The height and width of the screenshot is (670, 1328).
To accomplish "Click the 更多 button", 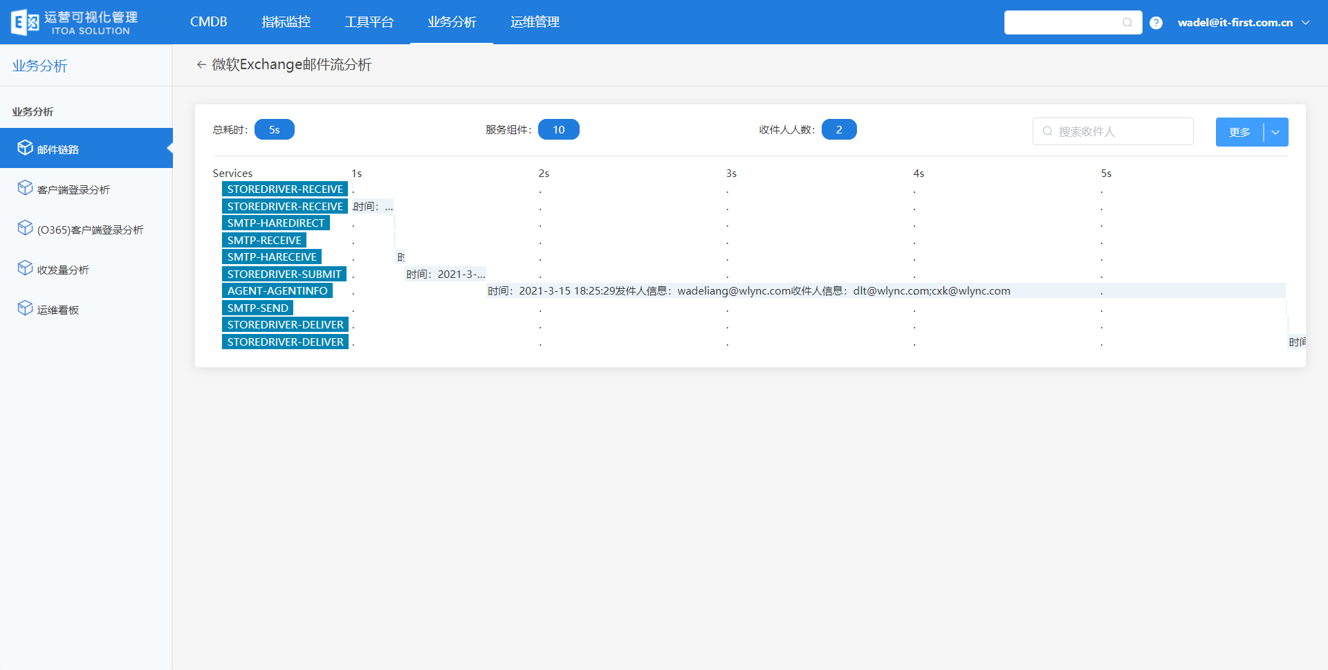I will coord(1239,132).
